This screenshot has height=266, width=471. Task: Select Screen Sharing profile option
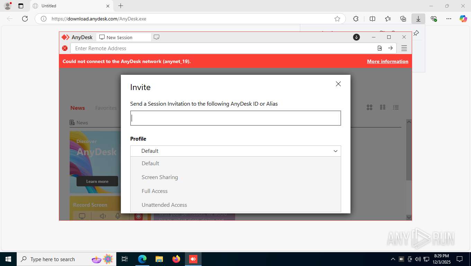point(235,177)
